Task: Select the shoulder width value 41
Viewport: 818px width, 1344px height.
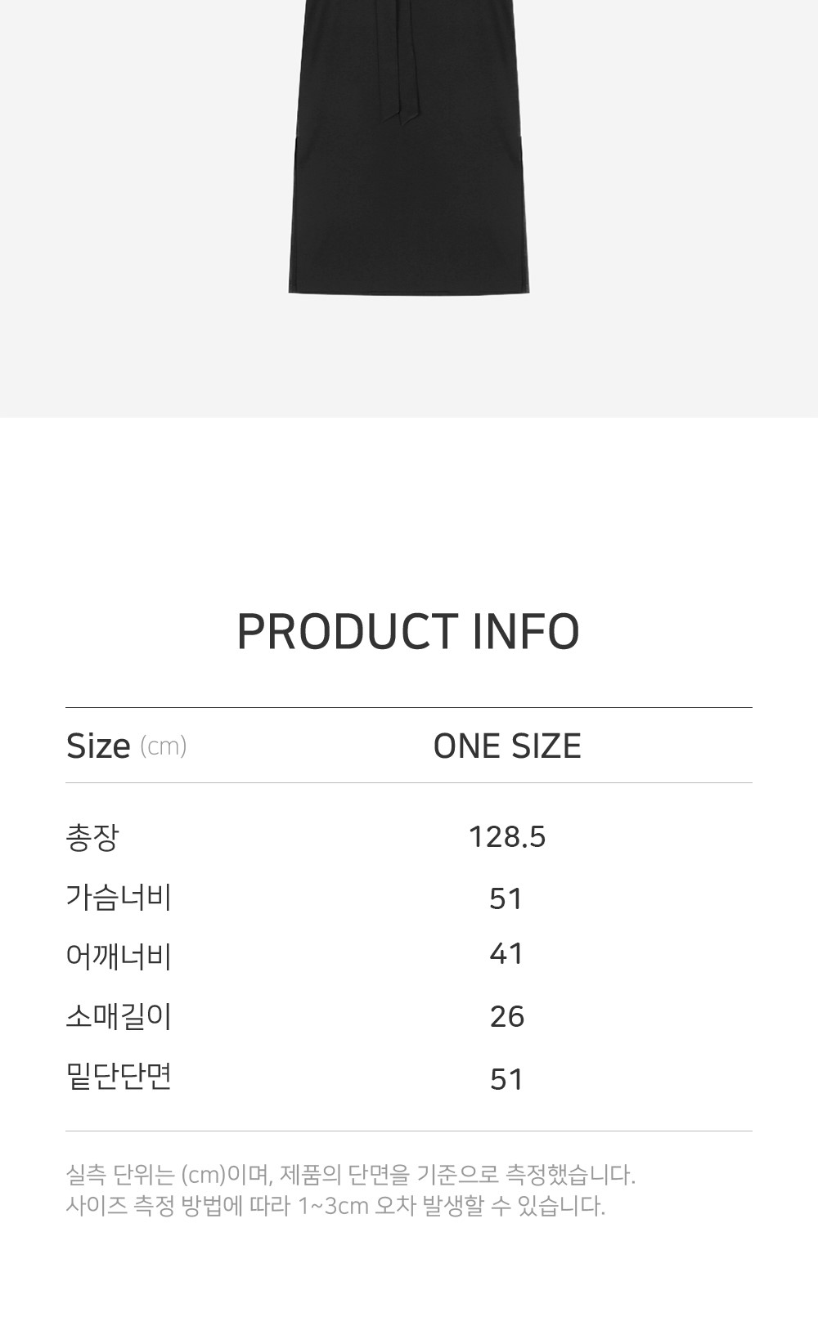Action: (506, 953)
